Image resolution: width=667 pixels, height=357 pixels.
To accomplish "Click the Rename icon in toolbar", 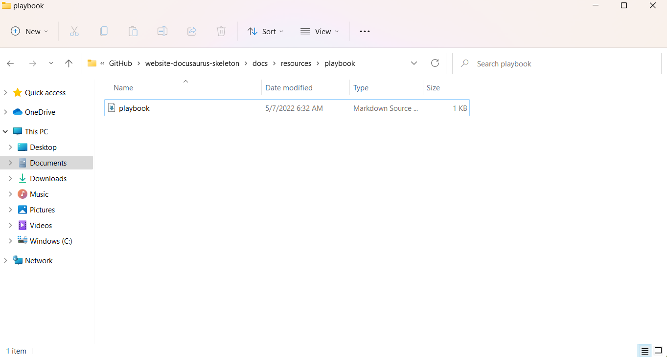I will click(x=162, y=31).
